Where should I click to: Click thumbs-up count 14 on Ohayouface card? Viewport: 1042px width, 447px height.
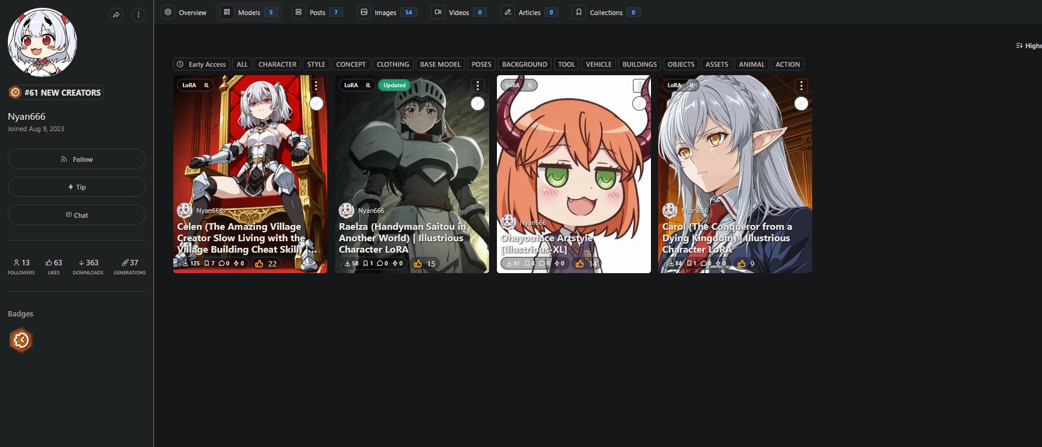click(587, 264)
